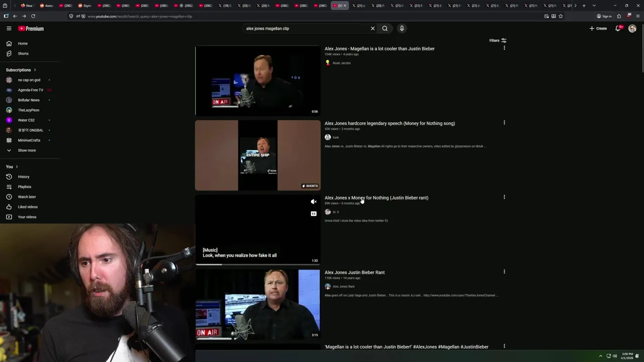Open TheLazyPeon channel avatar in the sidebar
Screen dimensions: 644x362
coord(9,110)
